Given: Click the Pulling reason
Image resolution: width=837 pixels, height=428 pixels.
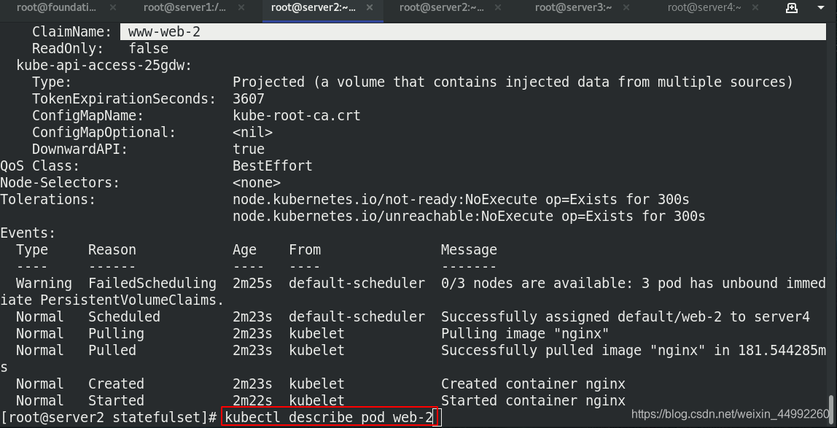Looking at the screenshot, I should click(x=116, y=333).
